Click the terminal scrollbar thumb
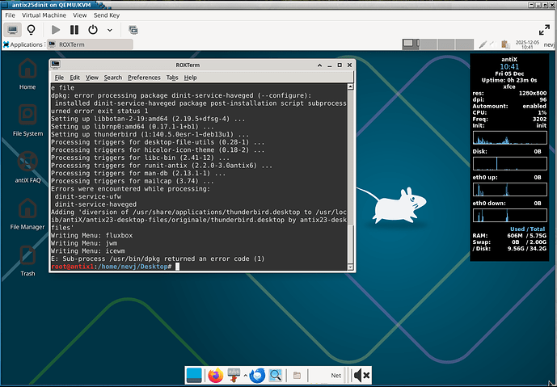The width and height of the screenshot is (557, 387). click(x=350, y=244)
